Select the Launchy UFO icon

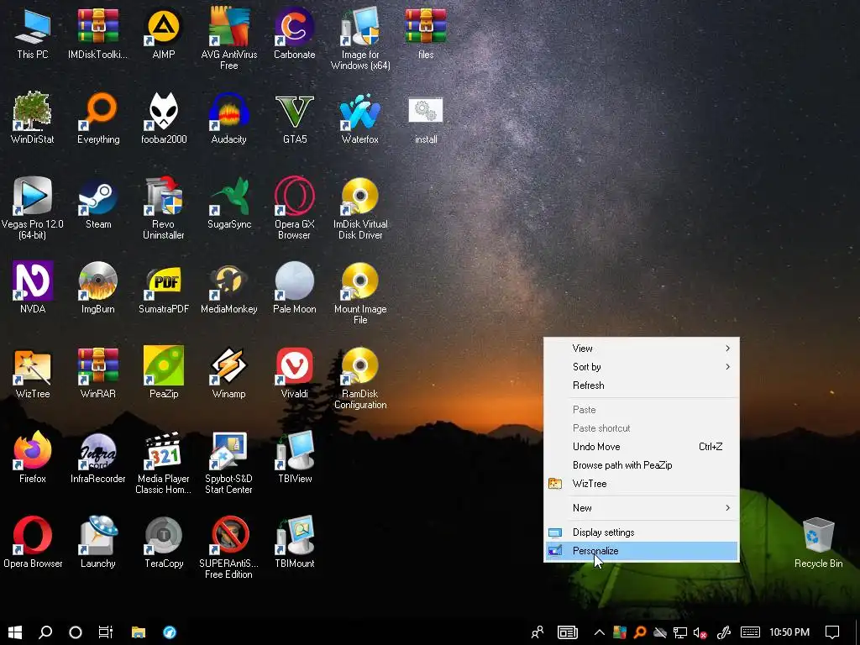98,535
